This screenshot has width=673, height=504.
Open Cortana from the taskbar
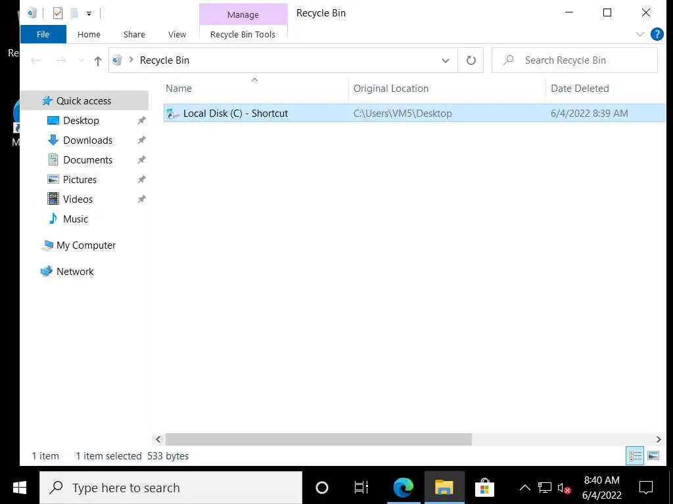[322, 488]
